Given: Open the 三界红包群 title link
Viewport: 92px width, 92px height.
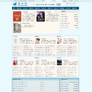Looking at the screenshot, I should (25, 12).
